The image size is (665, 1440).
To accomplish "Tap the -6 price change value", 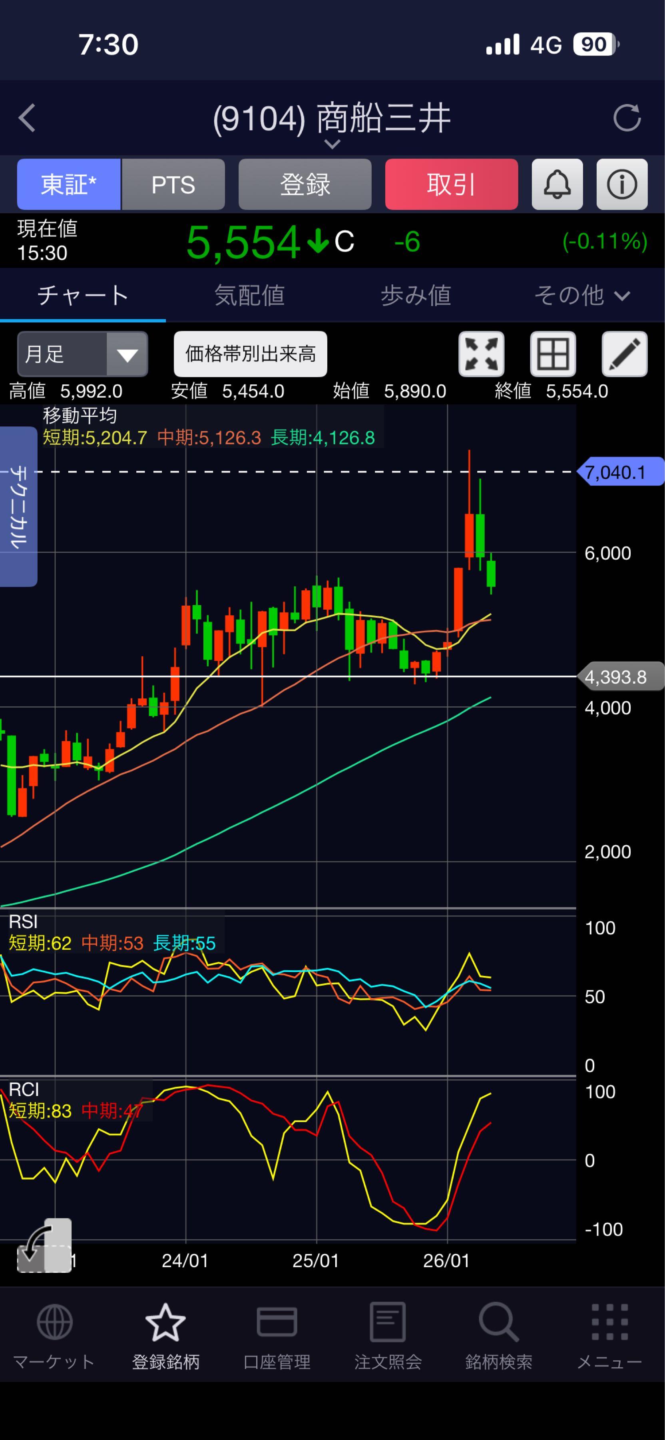I will click(x=407, y=242).
